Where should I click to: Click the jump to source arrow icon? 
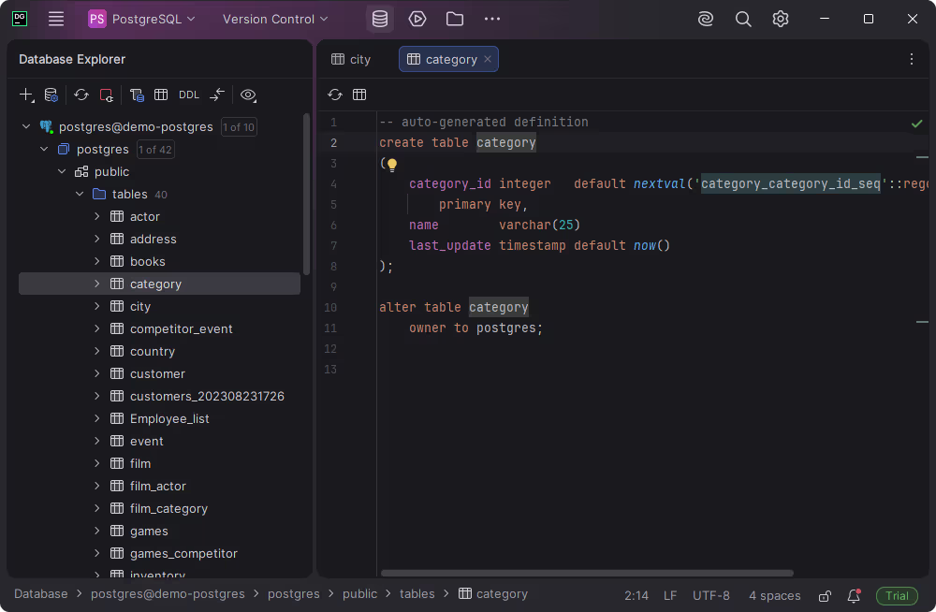point(217,95)
